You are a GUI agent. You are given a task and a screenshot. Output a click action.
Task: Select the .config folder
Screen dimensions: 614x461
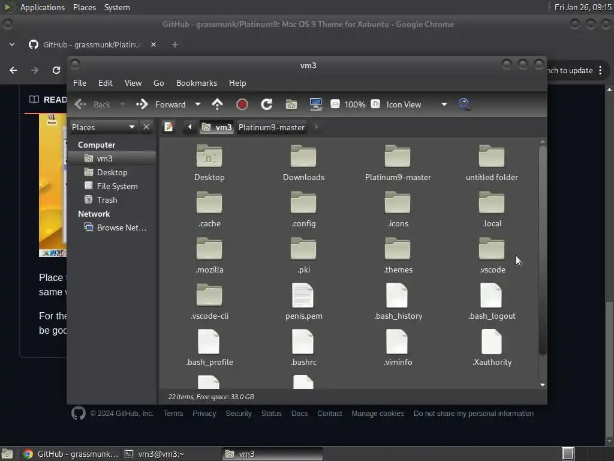(x=303, y=208)
